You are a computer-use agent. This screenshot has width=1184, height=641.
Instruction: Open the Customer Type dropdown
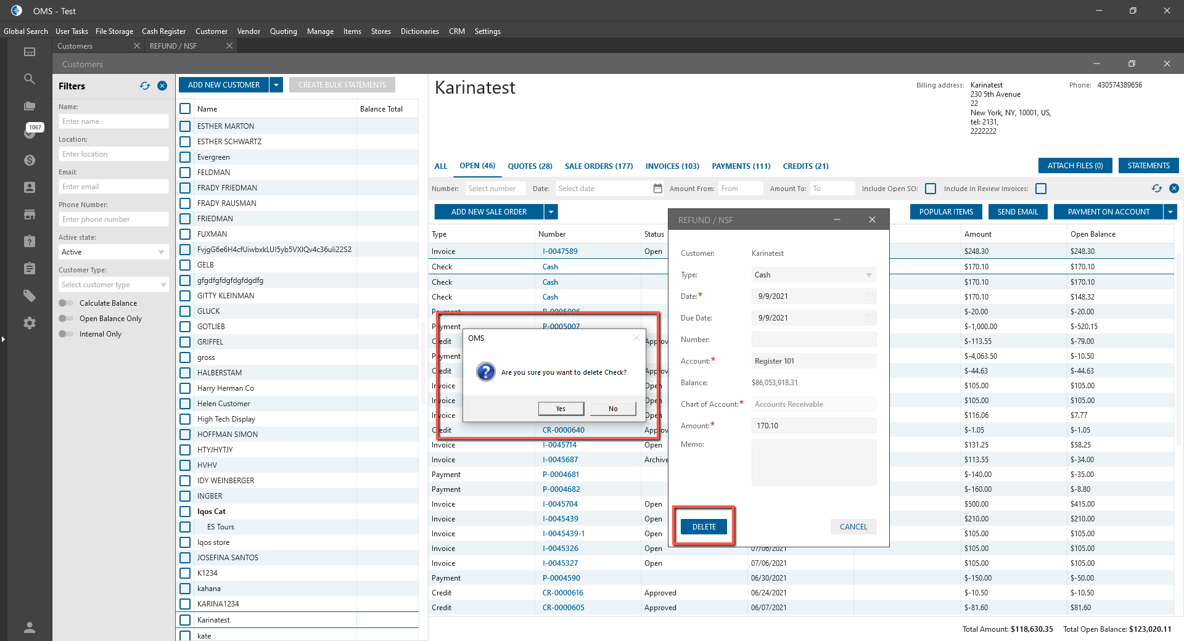(x=163, y=285)
